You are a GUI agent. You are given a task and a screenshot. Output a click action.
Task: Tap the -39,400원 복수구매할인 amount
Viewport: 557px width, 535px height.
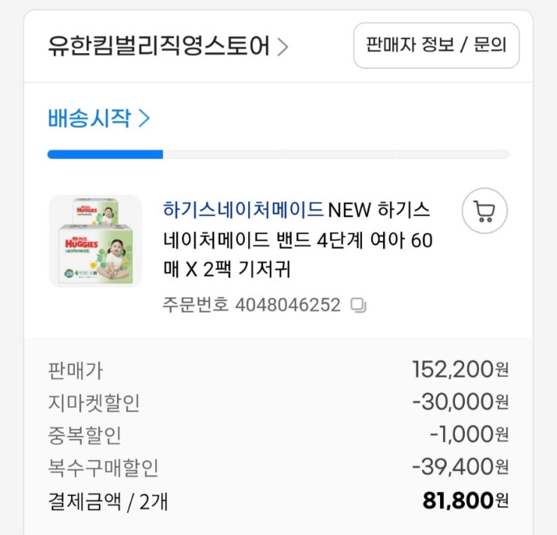pos(460,467)
